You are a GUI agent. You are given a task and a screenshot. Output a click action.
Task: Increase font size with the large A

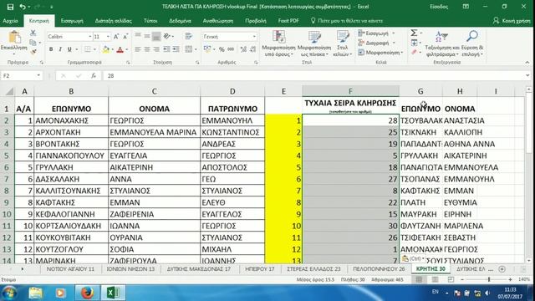116,37
